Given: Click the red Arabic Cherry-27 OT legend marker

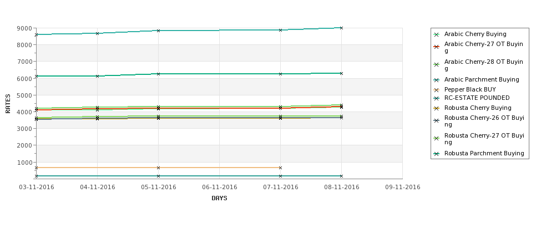Looking at the screenshot, I should click(437, 47).
